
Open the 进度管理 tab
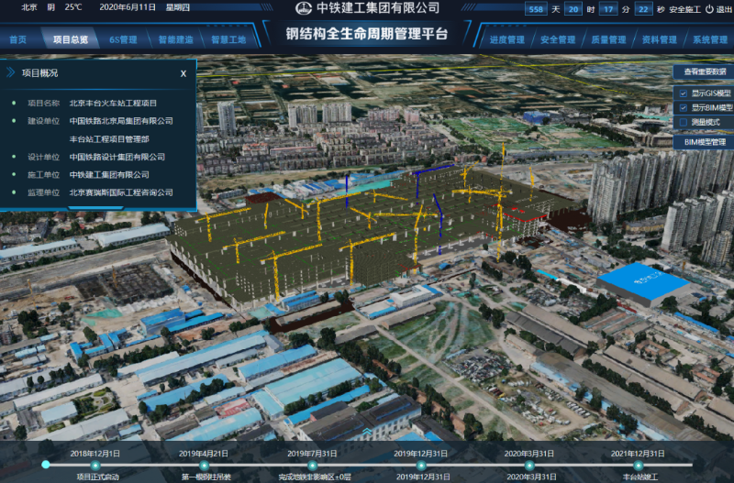507,39
